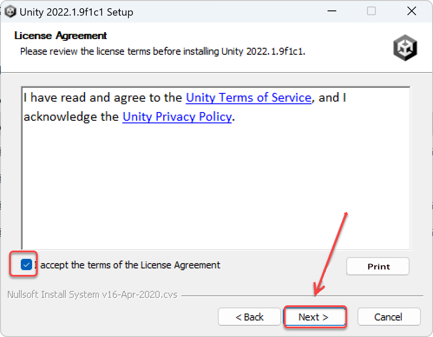Click Next to continue installation
433x337 pixels.
(315, 317)
